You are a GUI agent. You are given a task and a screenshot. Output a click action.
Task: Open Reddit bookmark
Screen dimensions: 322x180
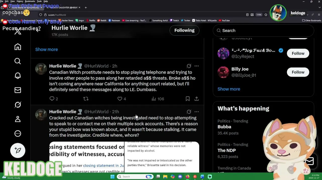102,20
